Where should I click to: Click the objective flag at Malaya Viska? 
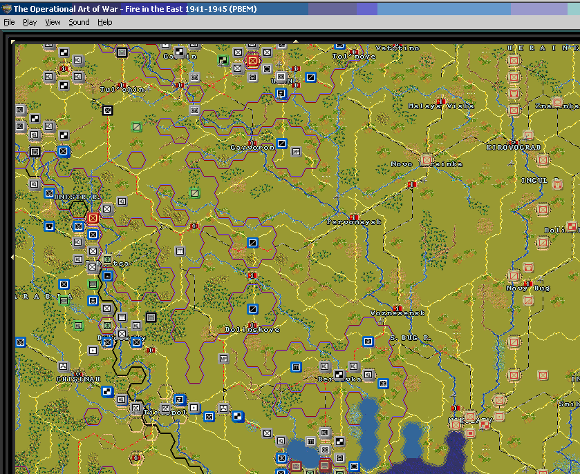pos(440,101)
